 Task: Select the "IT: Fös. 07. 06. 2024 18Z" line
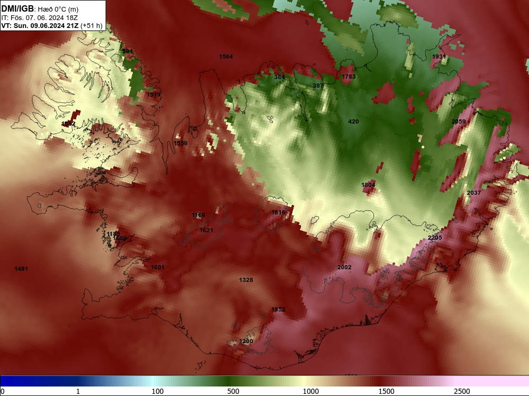(39, 18)
